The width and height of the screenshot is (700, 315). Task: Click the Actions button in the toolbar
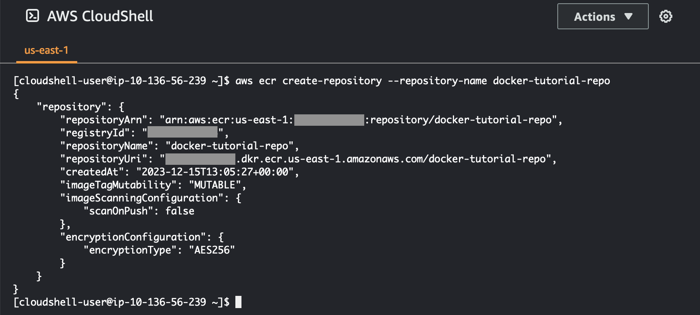[x=602, y=17]
